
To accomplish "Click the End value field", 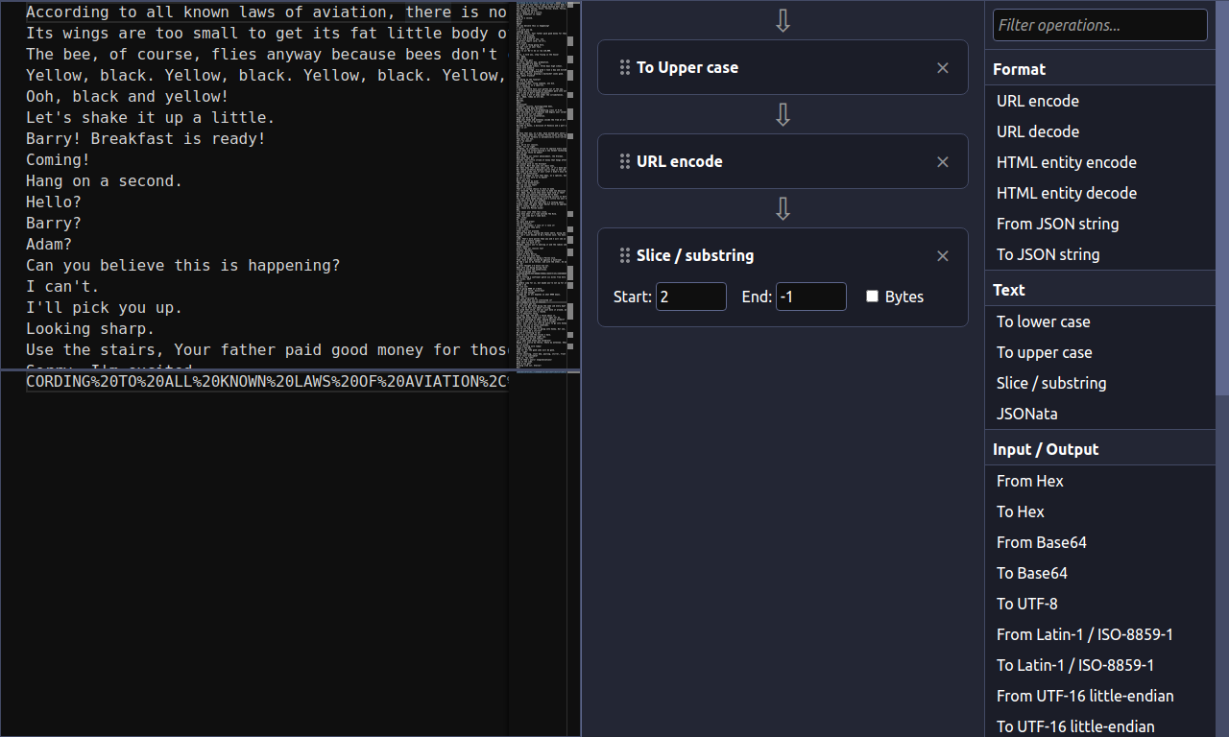I will (810, 297).
